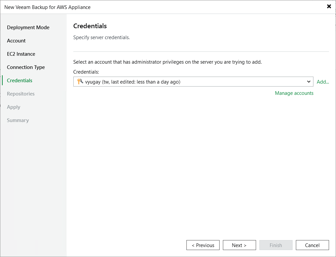This screenshot has width=336, height=257.
Task: Click the key icon in the Credentials field
Action: pyautogui.click(x=79, y=82)
